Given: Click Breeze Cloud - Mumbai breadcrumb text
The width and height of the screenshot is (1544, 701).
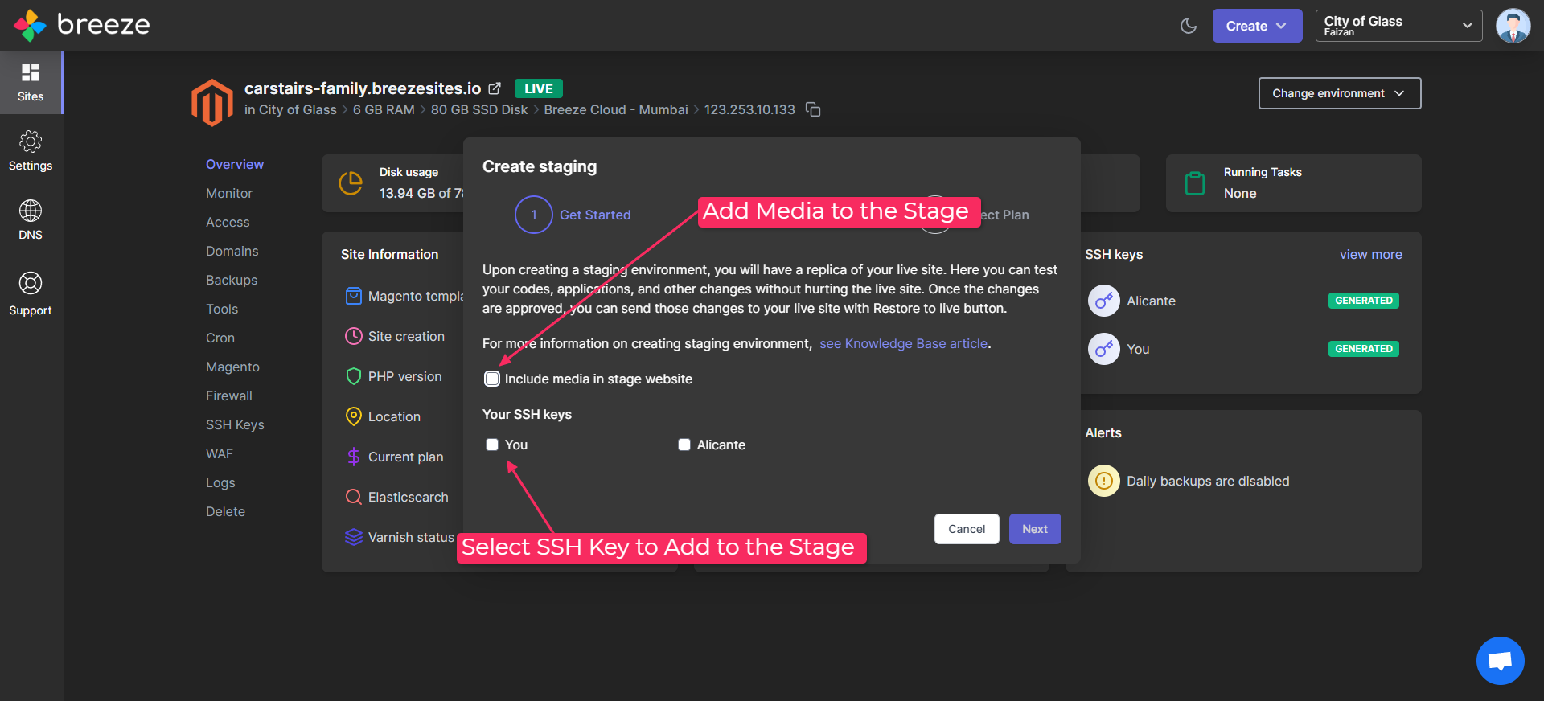Looking at the screenshot, I should tap(616, 109).
